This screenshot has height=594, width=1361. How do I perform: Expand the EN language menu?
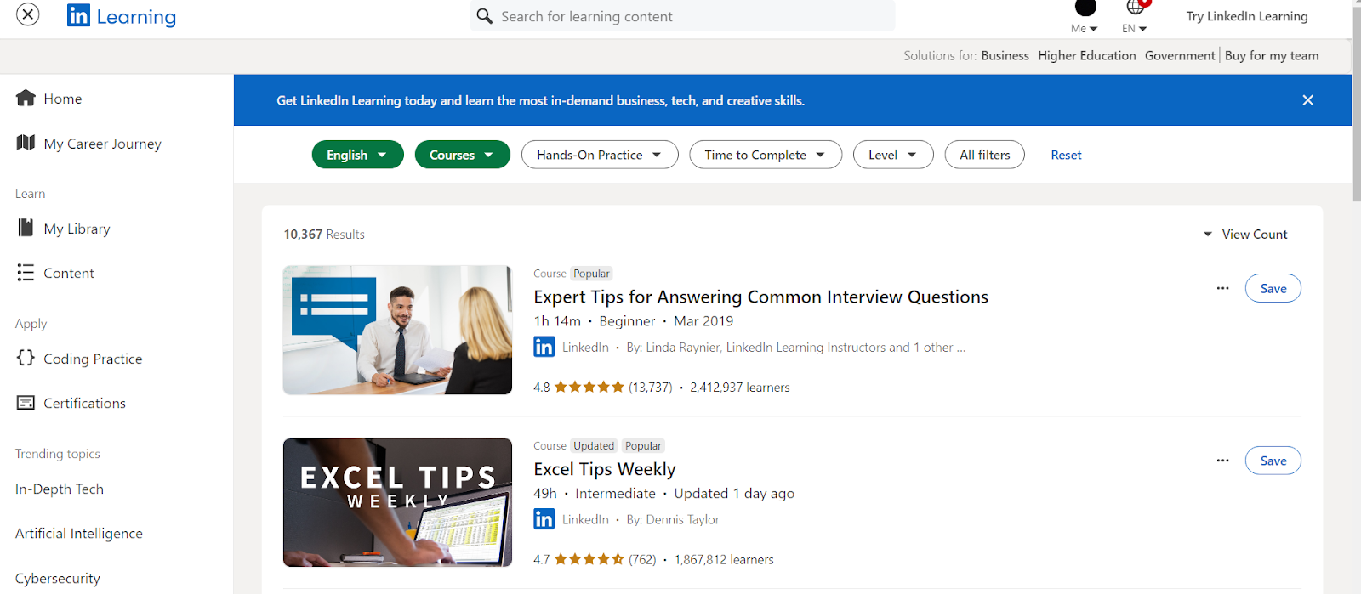click(x=1135, y=28)
